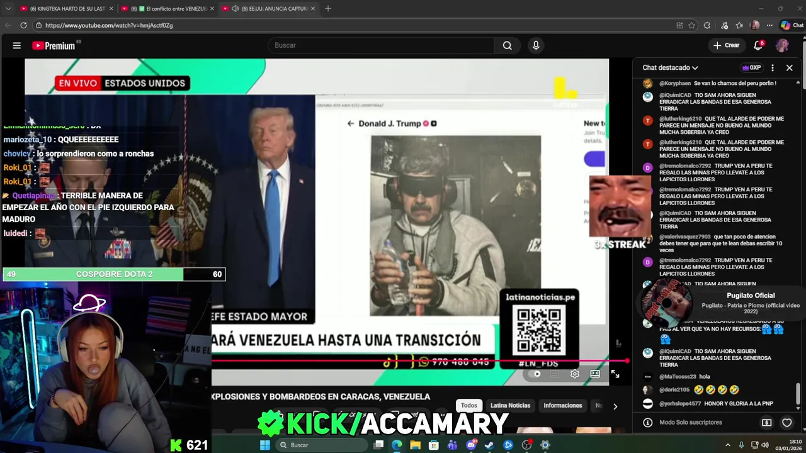
Task: Open Discord from the taskbar
Action: click(x=471, y=445)
